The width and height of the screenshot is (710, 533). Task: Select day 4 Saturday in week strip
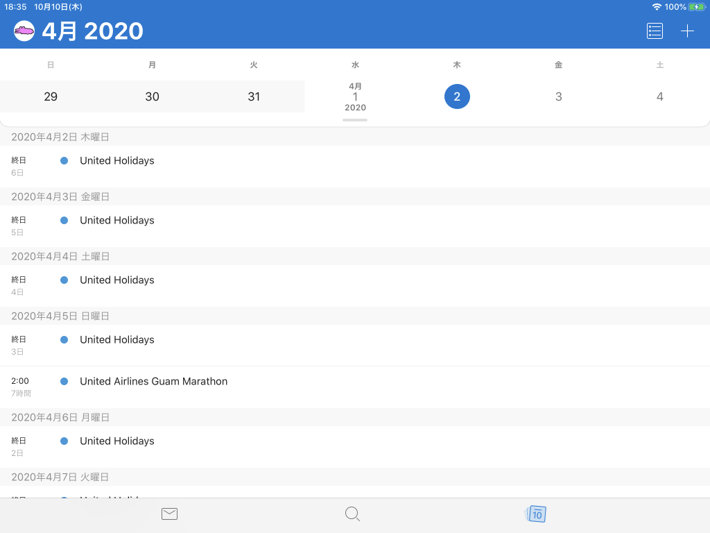click(660, 96)
